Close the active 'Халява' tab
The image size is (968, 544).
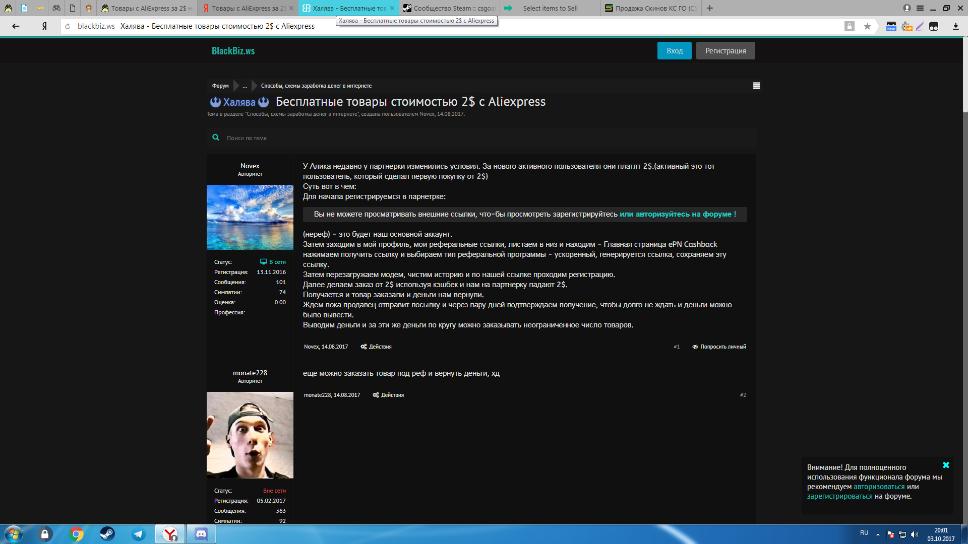pos(392,8)
